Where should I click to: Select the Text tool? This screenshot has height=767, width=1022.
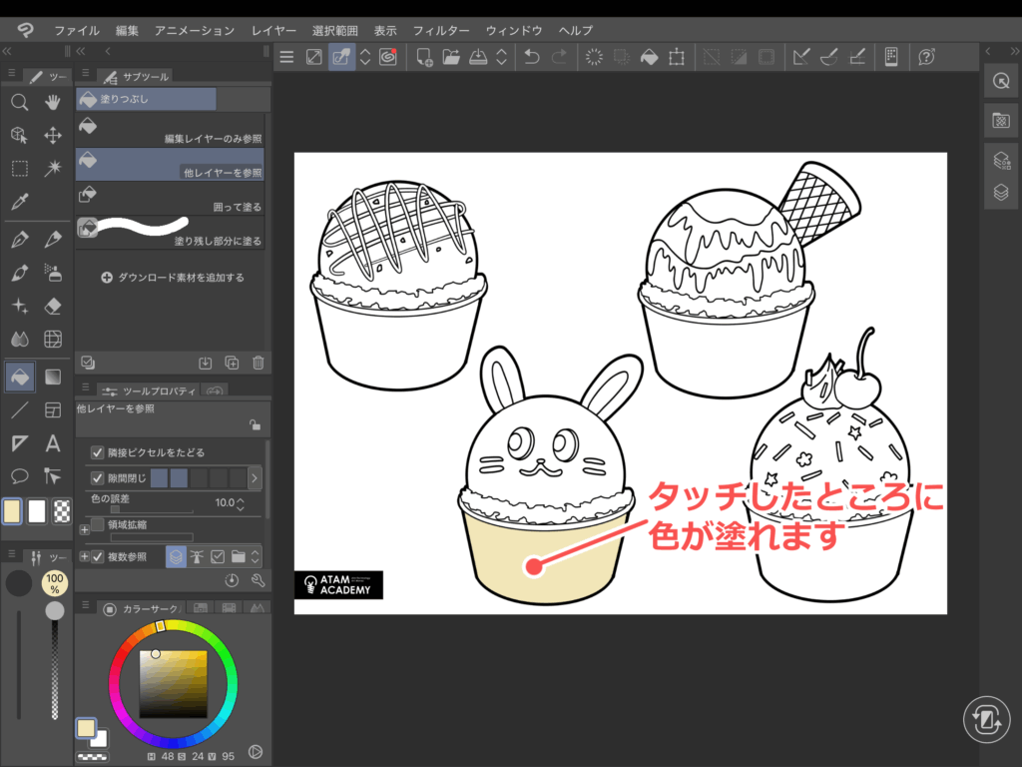[x=53, y=443]
